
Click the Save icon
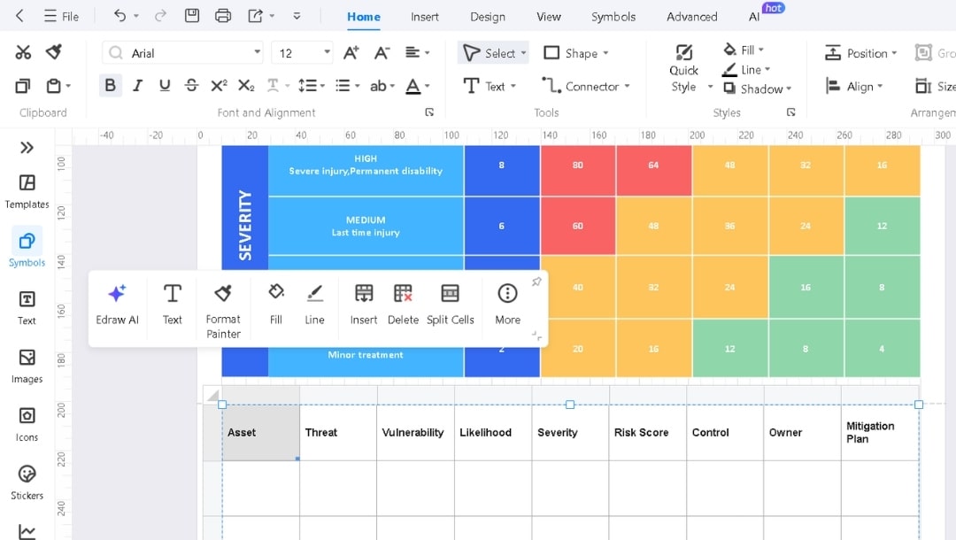point(190,15)
